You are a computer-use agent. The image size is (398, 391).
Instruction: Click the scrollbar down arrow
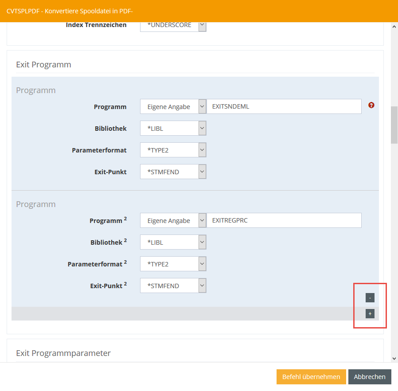pyautogui.click(x=394, y=358)
